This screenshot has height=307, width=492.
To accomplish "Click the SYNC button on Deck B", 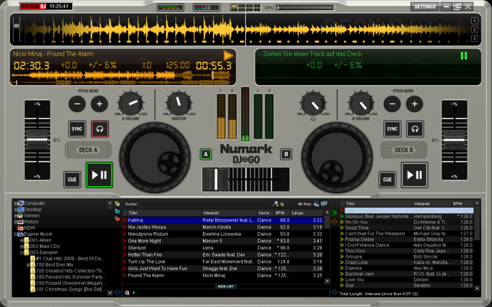I will click(392, 129).
